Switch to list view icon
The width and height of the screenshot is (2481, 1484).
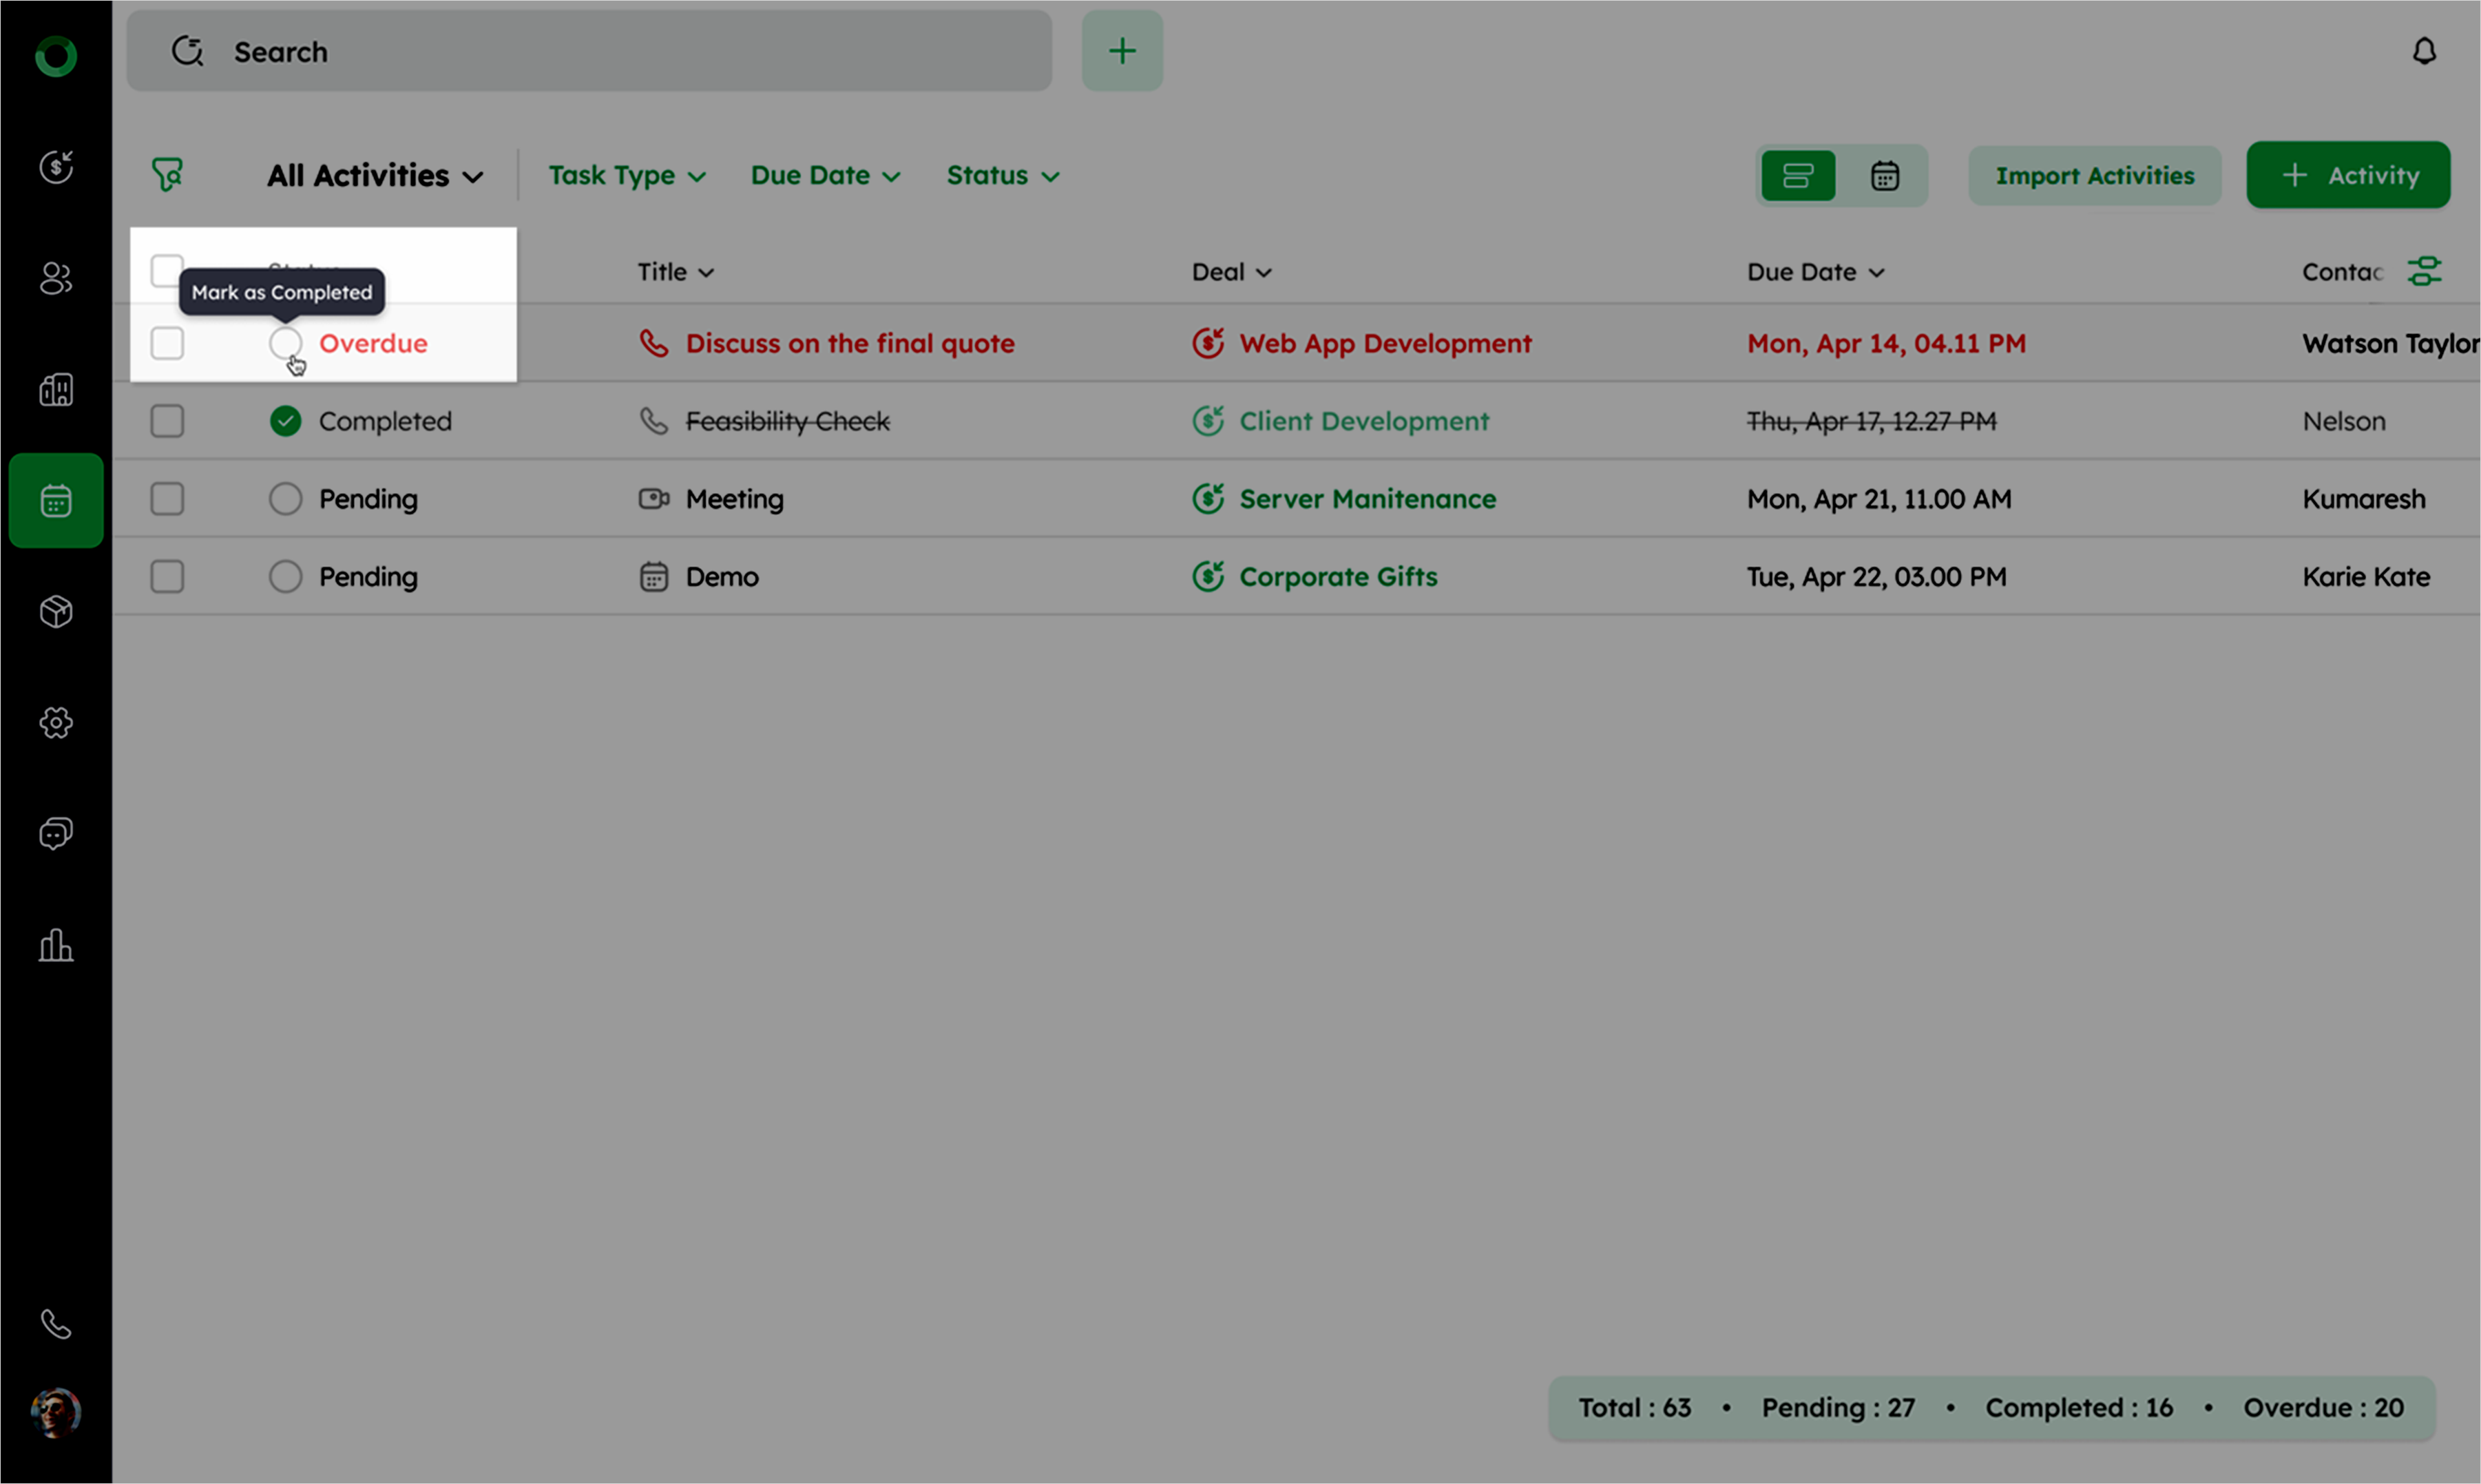point(1797,176)
